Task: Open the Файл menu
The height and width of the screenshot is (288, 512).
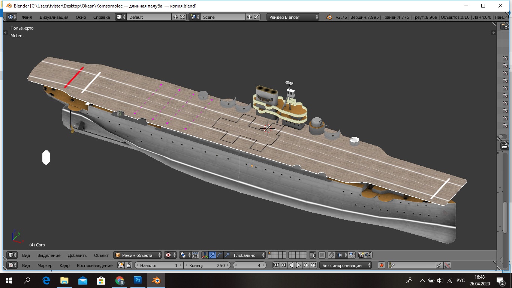Action: pos(27,17)
